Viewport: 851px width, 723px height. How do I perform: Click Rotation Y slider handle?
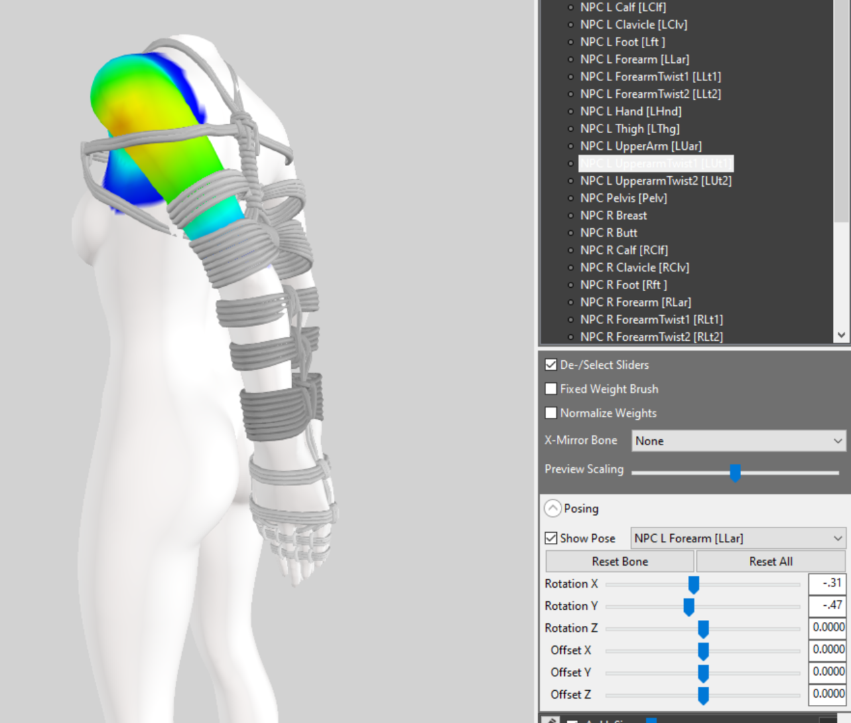pos(689,607)
